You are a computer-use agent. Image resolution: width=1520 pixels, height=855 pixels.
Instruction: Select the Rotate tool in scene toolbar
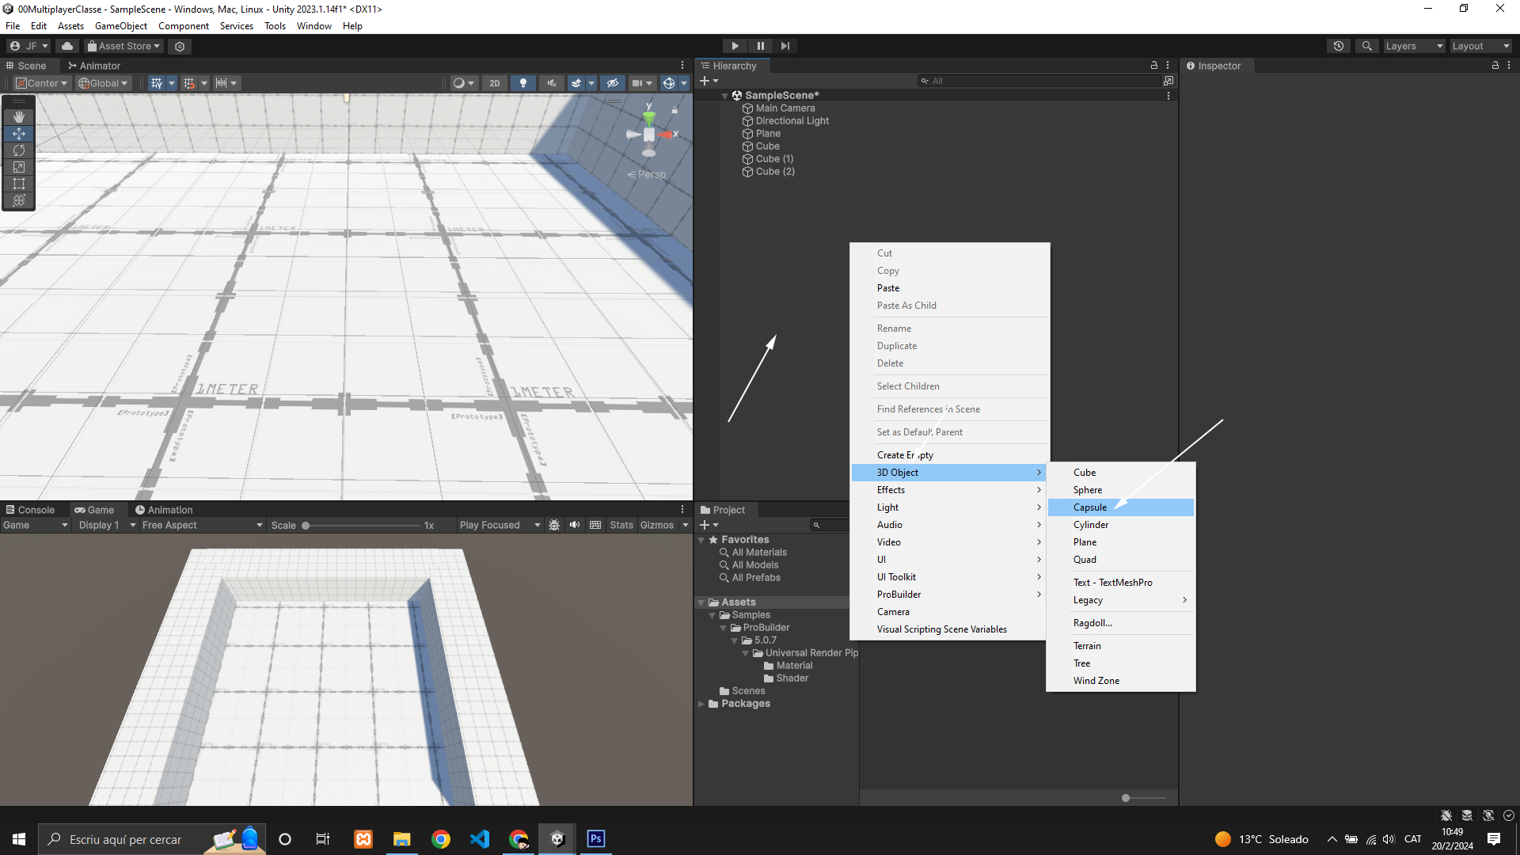point(19,150)
